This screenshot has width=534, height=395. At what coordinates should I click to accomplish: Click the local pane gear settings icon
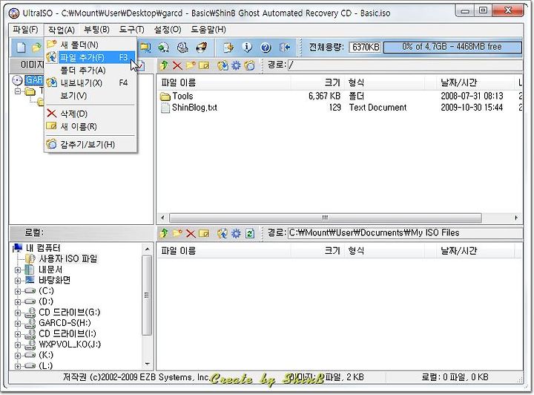point(236,233)
